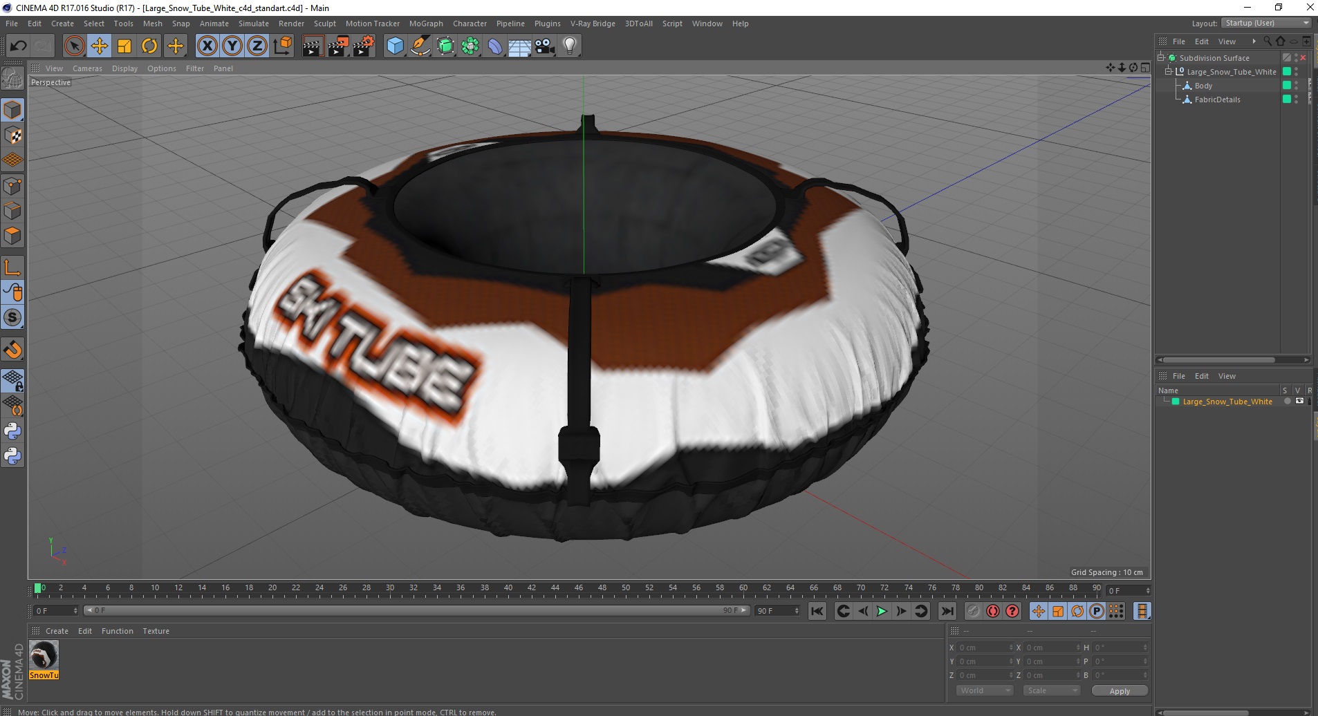Viewport: 1318px width, 716px height.
Task: Open the Array modeling objects icon
Action: click(x=470, y=46)
